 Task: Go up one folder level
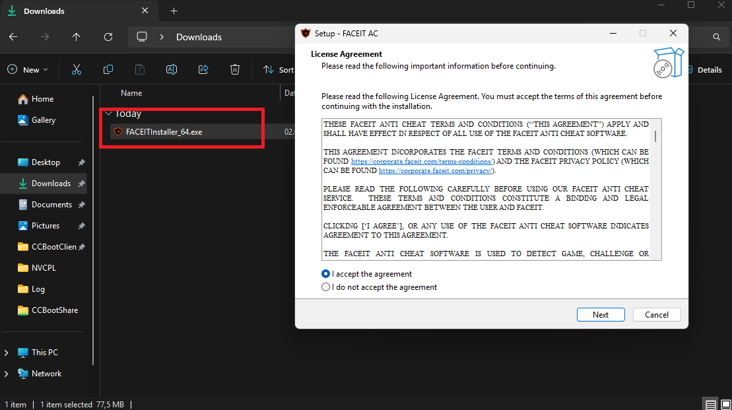[76, 37]
